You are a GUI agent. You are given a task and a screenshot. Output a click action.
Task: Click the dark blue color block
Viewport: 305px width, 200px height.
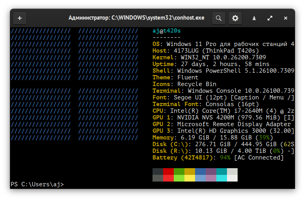[200, 171]
